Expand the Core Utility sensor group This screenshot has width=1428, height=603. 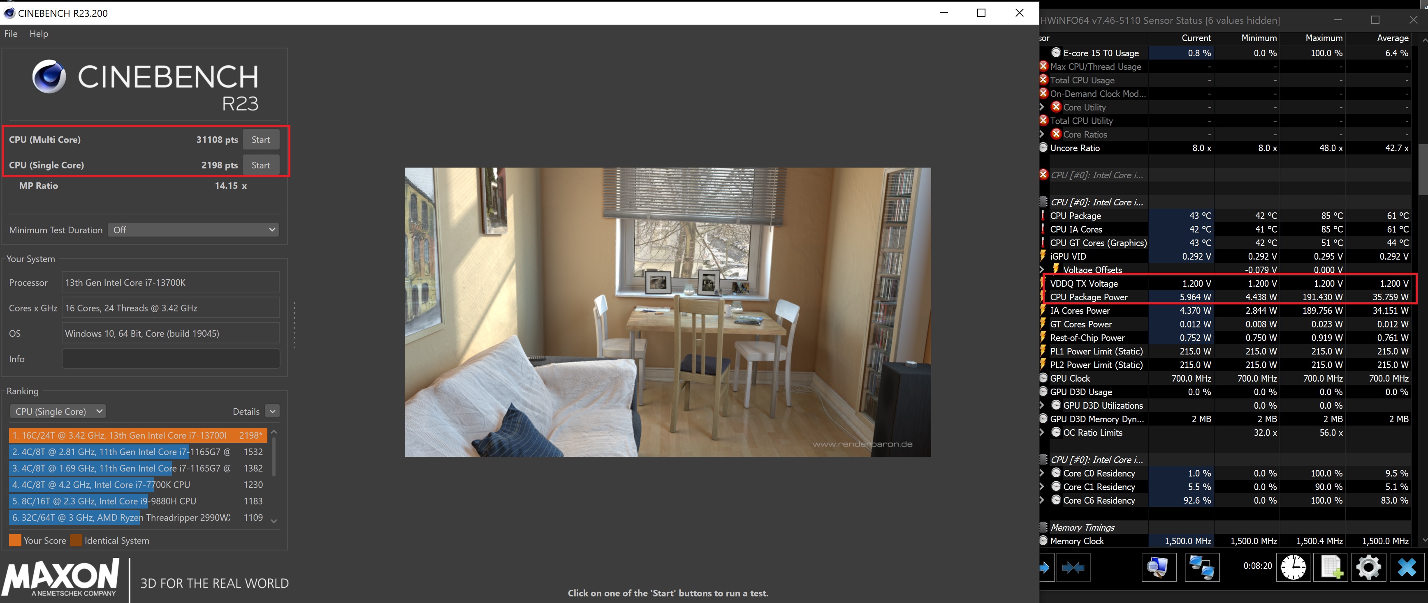click(1042, 107)
